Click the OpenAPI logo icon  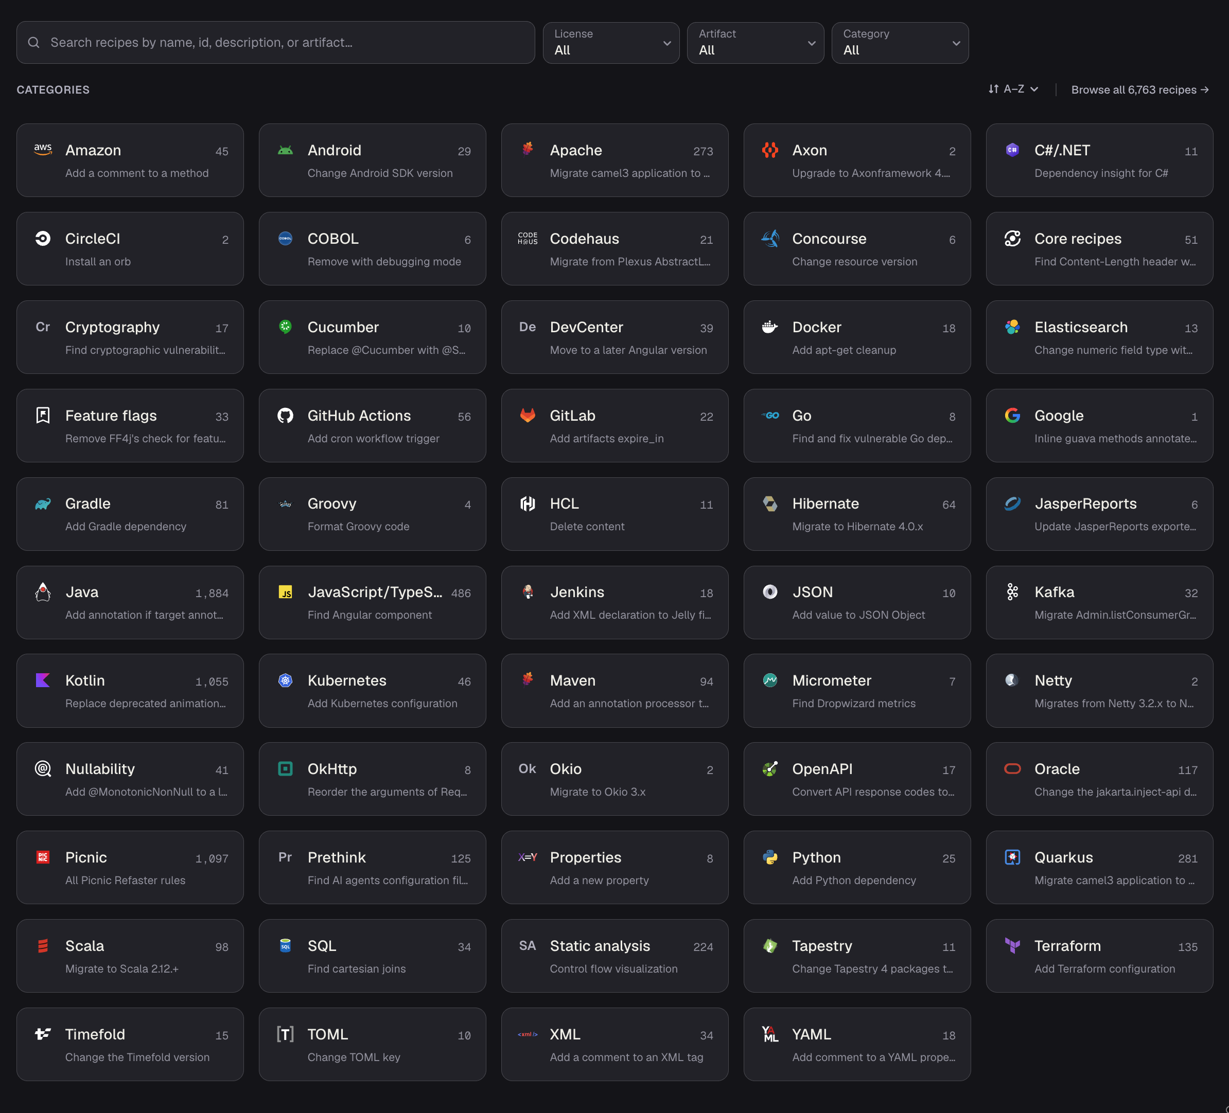tap(770, 769)
